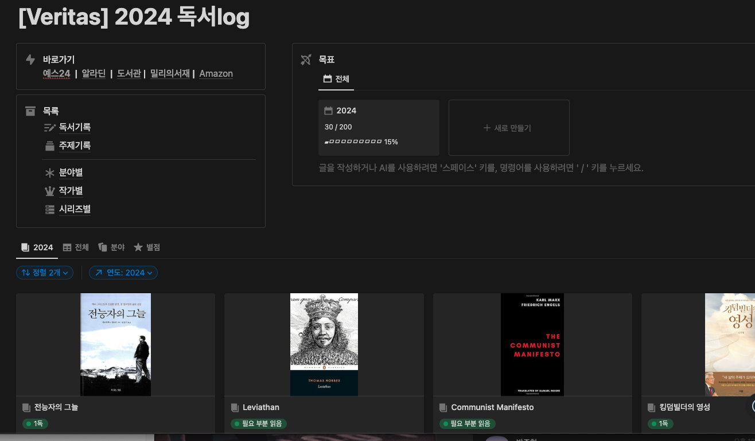Switch to the 분야 view tab
This screenshot has height=441, width=755.
(x=111, y=247)
